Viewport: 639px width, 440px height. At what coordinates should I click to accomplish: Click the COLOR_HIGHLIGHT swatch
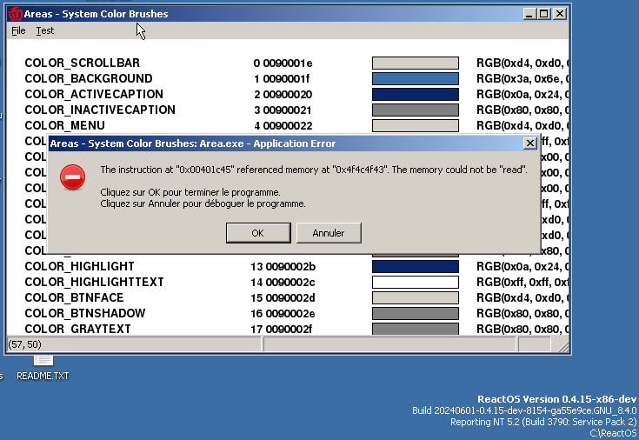pos(416,266)
